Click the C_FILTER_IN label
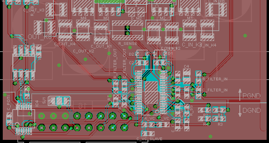The width and height of the screenshot is (269, 143). point(215,90)
